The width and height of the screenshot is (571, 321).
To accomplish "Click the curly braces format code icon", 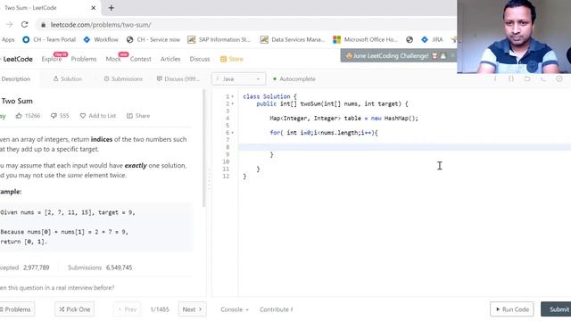I will [511, 78].
